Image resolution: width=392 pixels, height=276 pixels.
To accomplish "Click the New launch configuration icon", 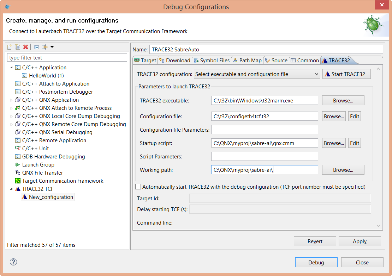I will [x=10, y=47].
